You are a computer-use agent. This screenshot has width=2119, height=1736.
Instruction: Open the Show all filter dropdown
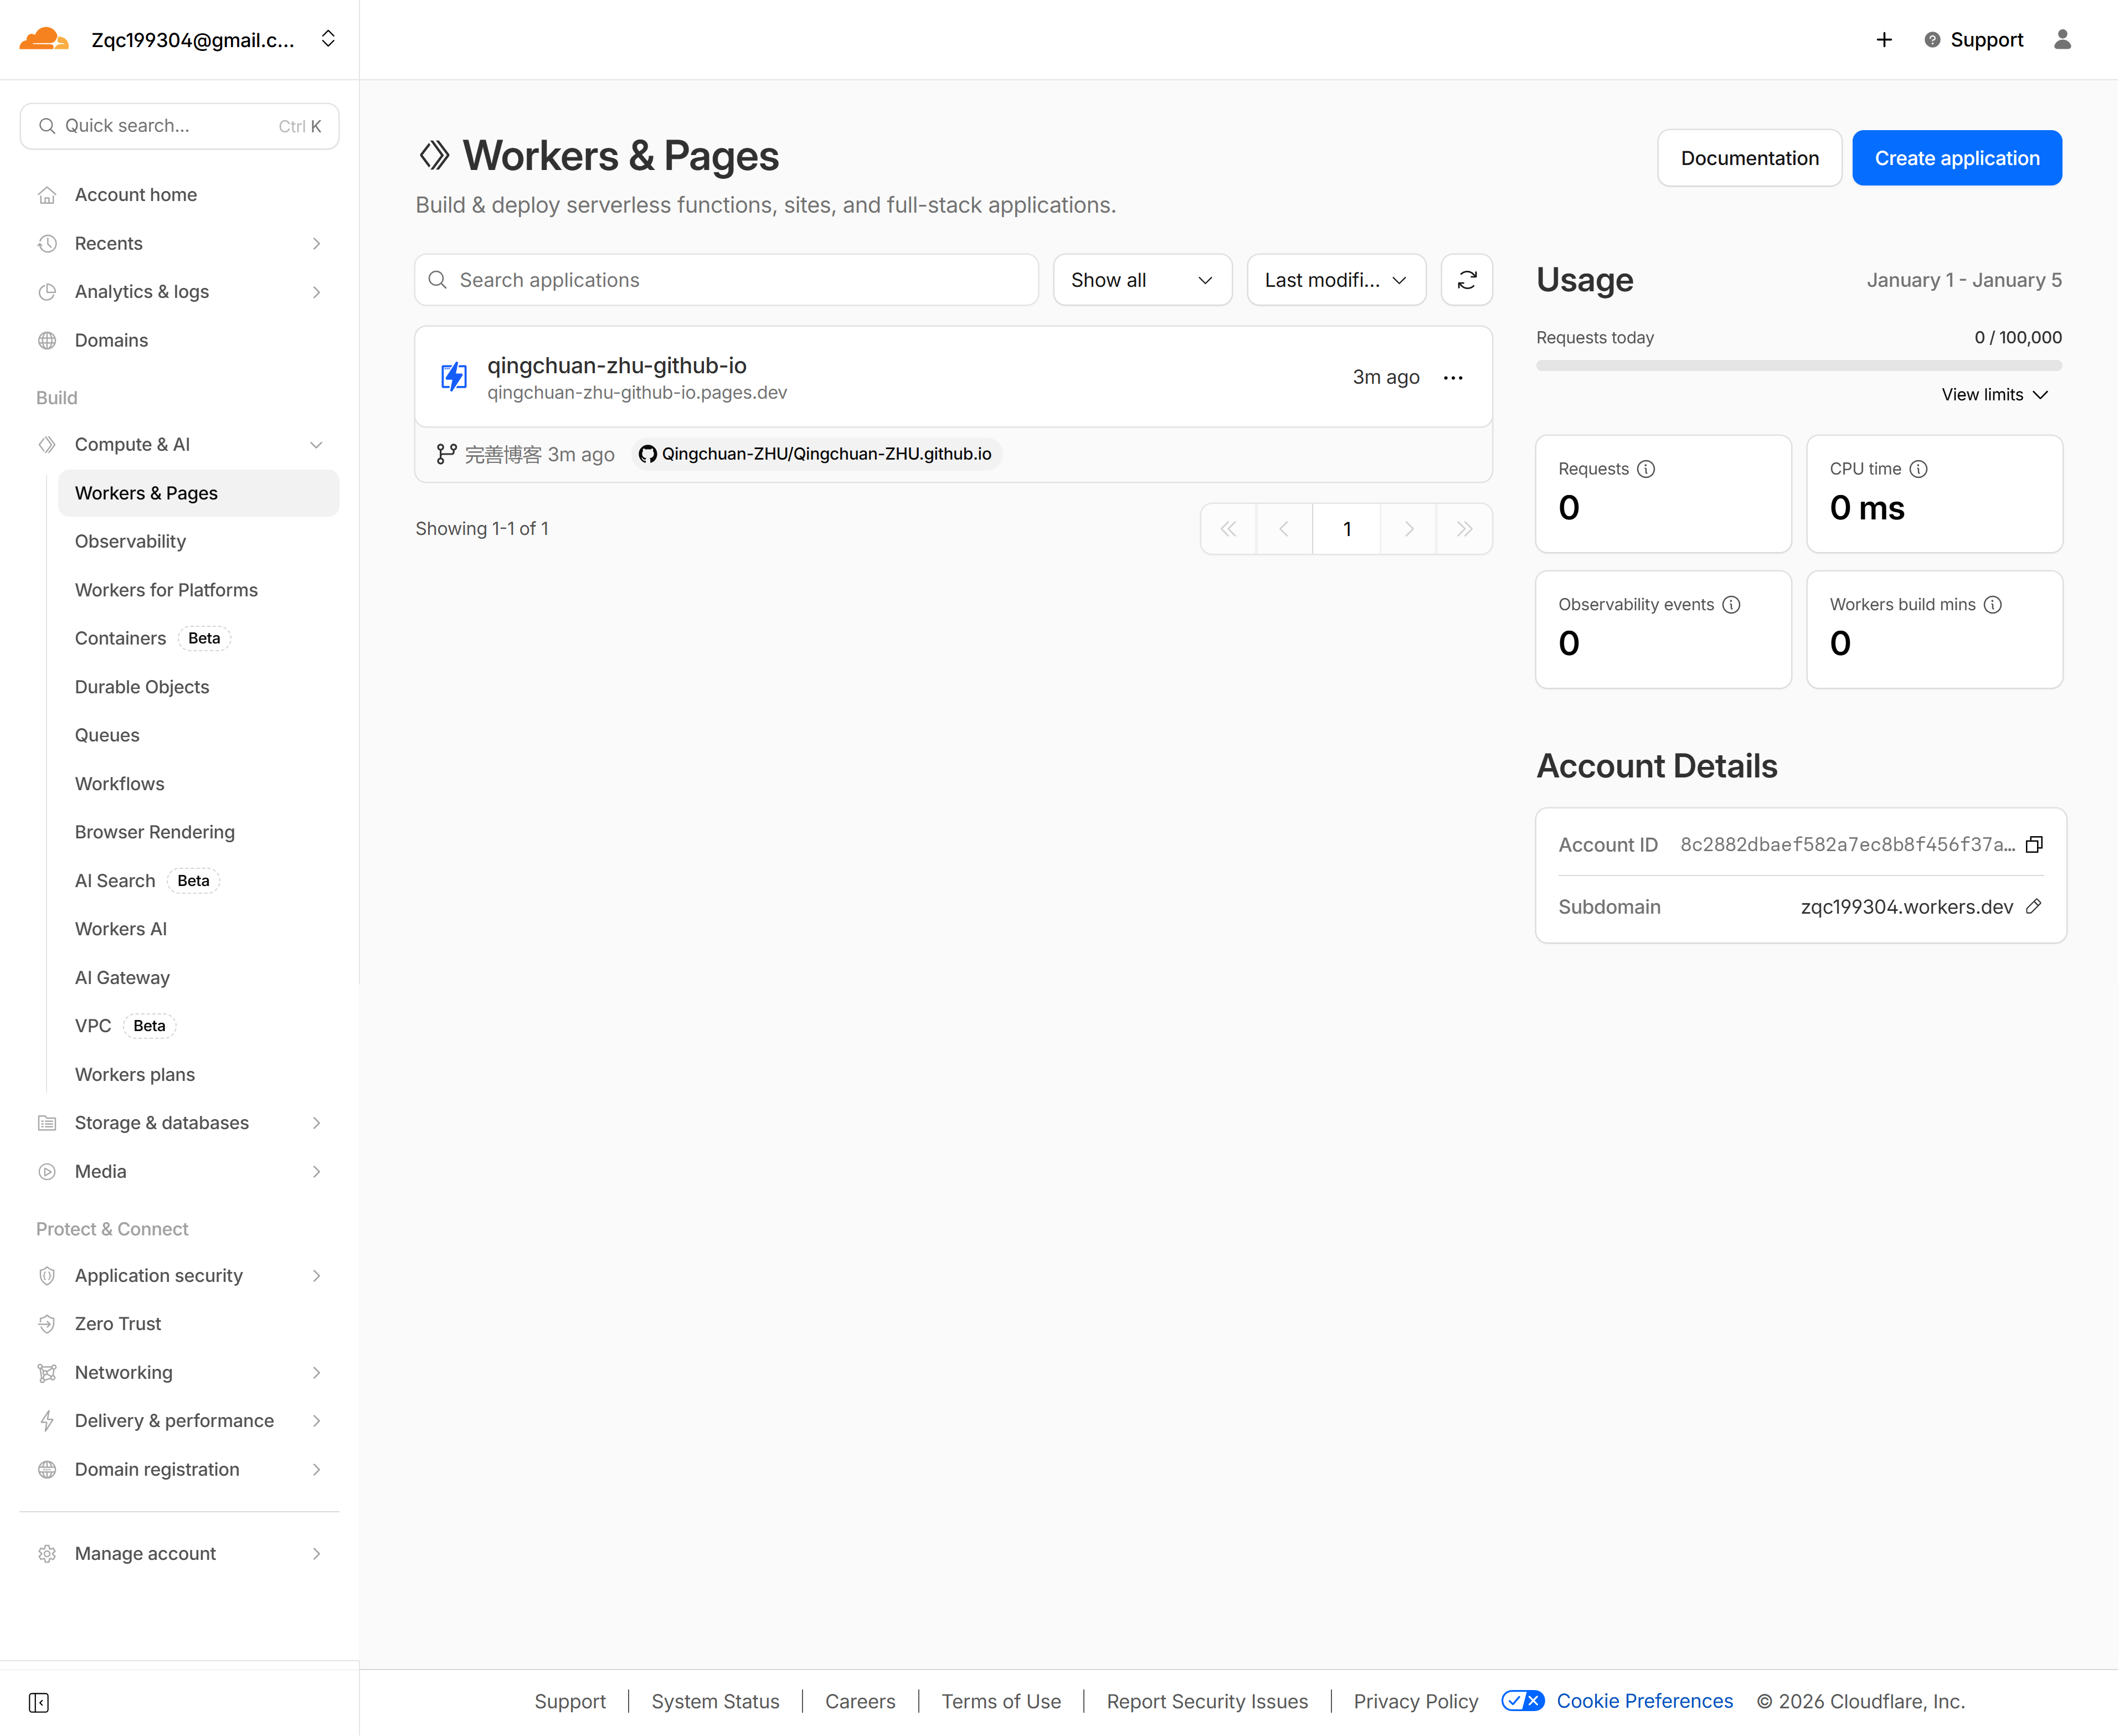(1142, 280)
